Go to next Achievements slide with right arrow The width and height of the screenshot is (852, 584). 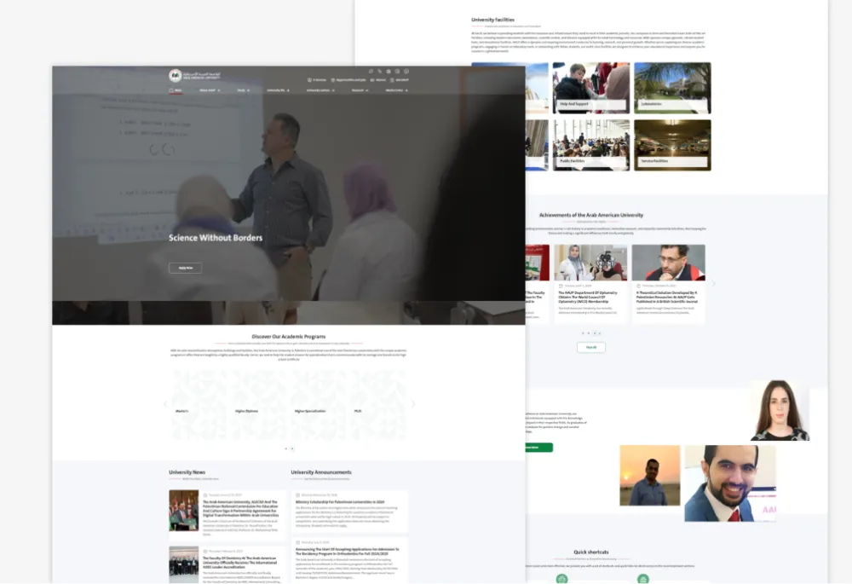tap(713, 283)
